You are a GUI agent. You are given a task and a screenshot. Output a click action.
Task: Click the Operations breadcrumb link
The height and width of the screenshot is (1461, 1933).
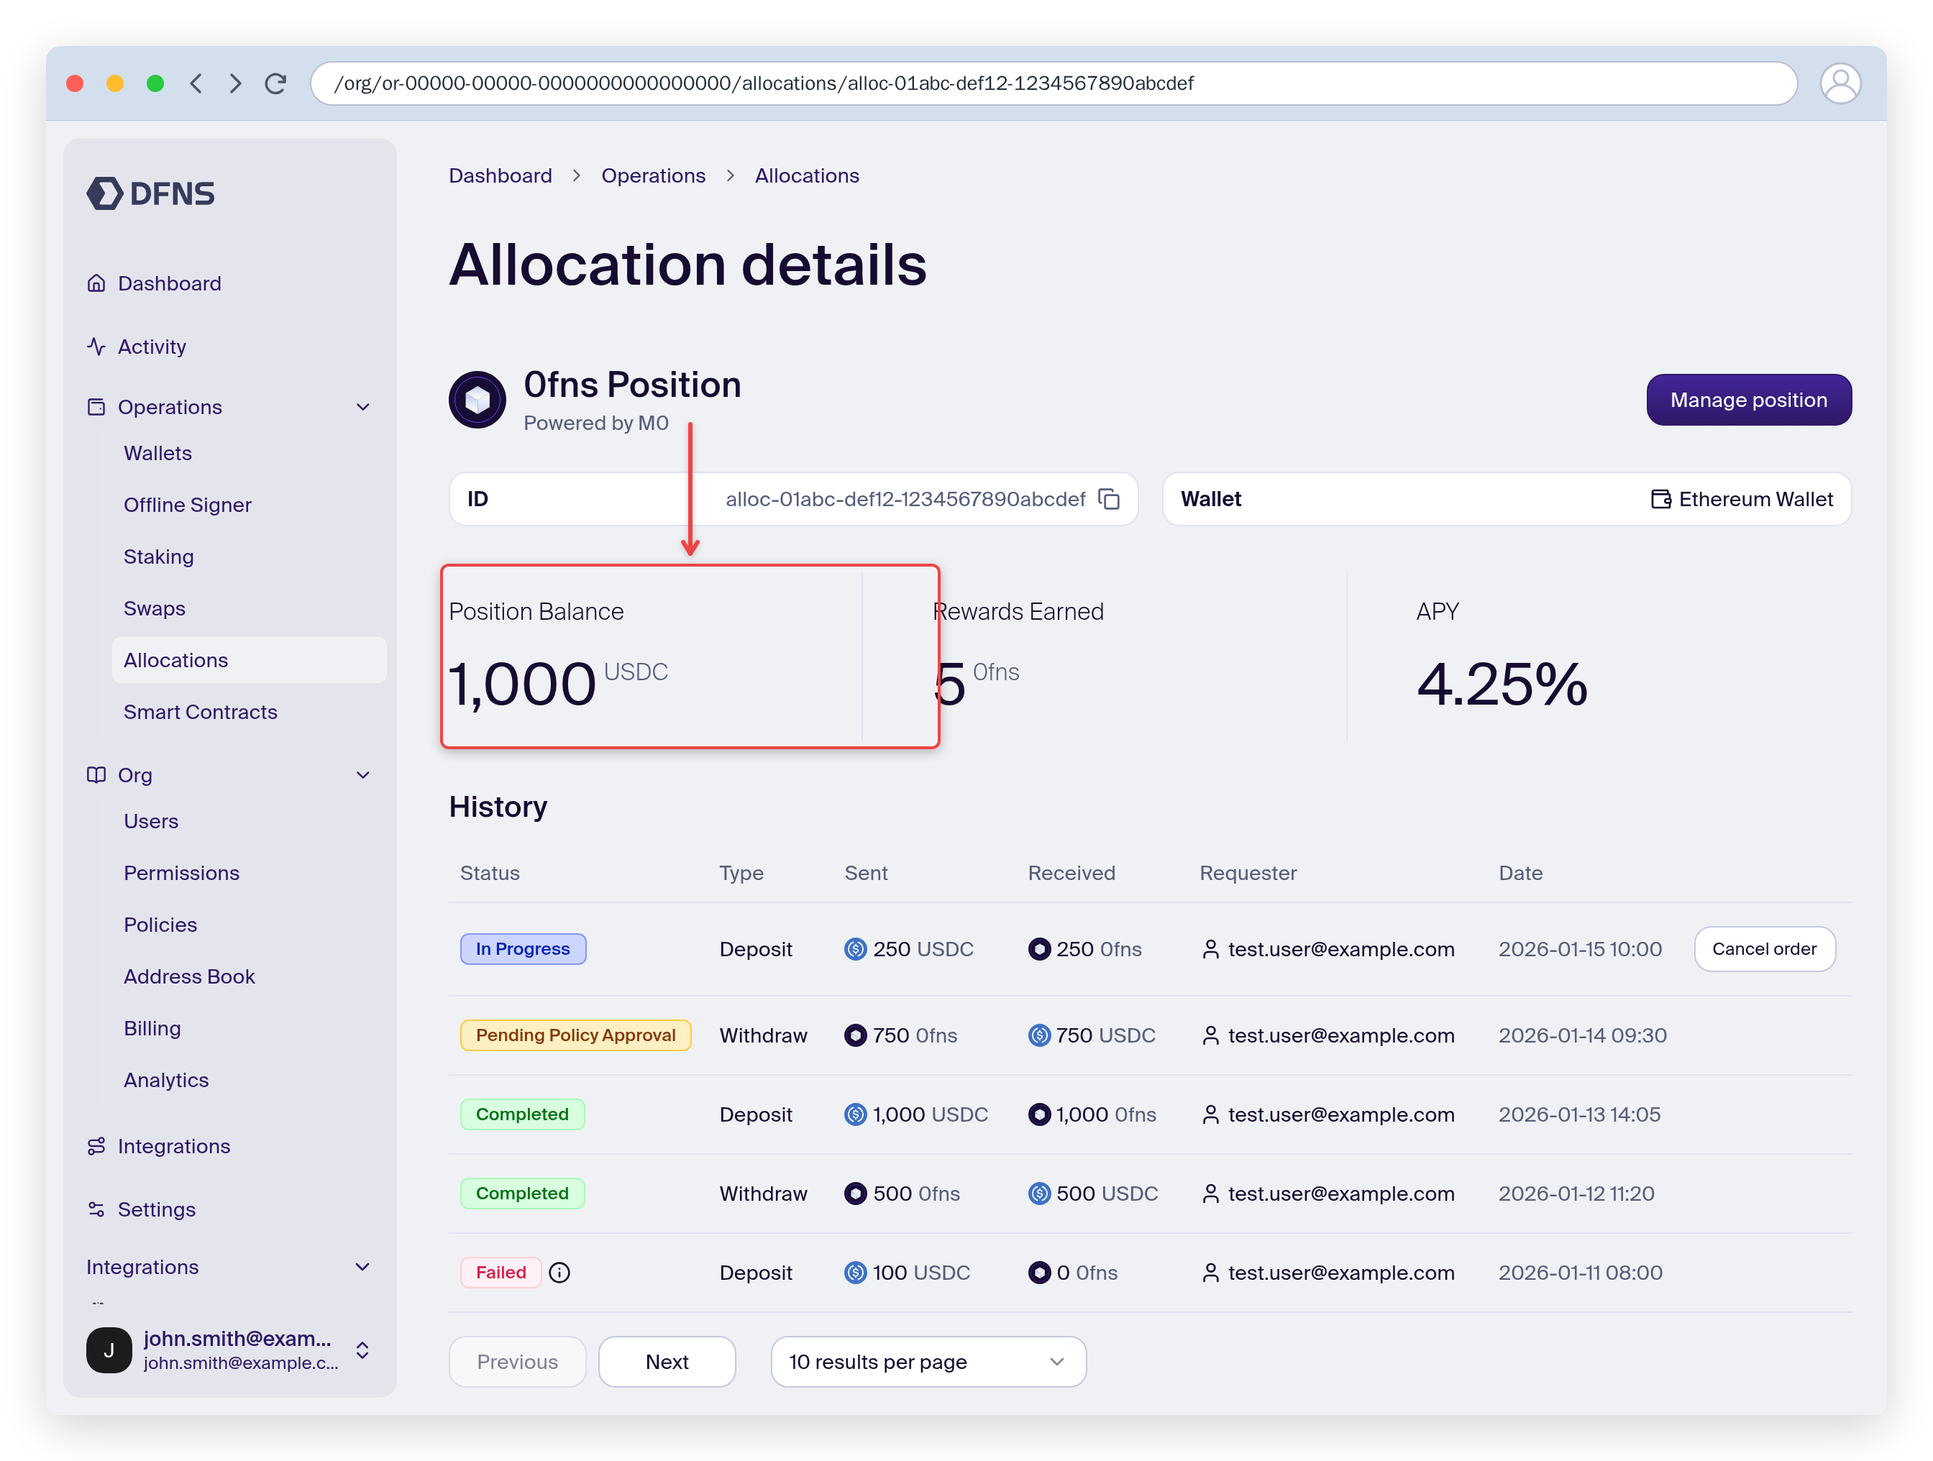pyautogui.click(x=653, y=175)
